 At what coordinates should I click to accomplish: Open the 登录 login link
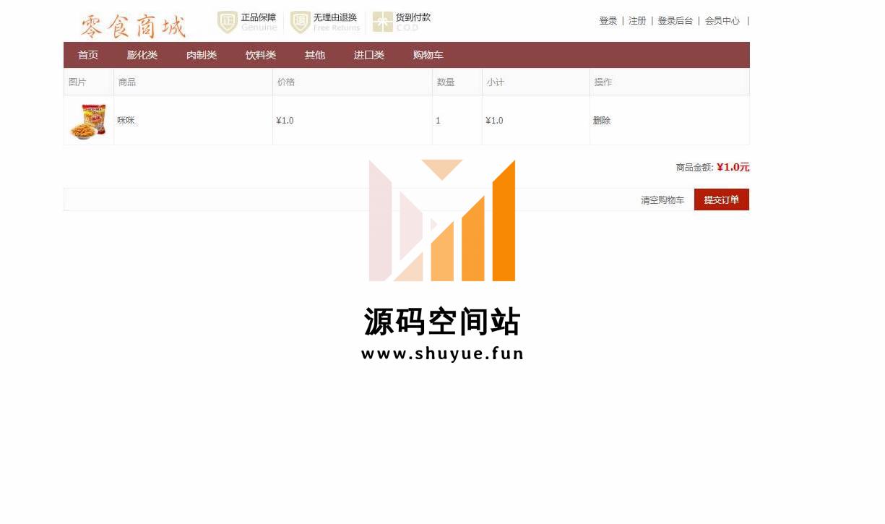[x=608, y=21]
